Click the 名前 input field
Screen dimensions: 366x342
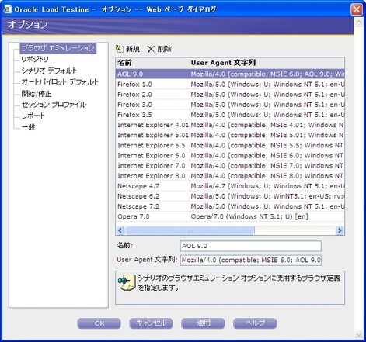click(251, 246)
